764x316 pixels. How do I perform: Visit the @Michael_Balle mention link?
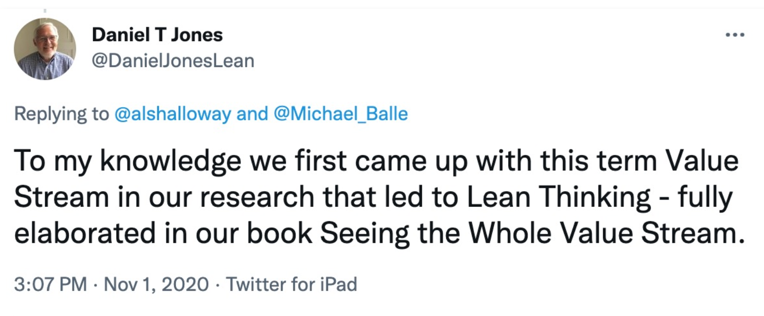coord(341,113)
